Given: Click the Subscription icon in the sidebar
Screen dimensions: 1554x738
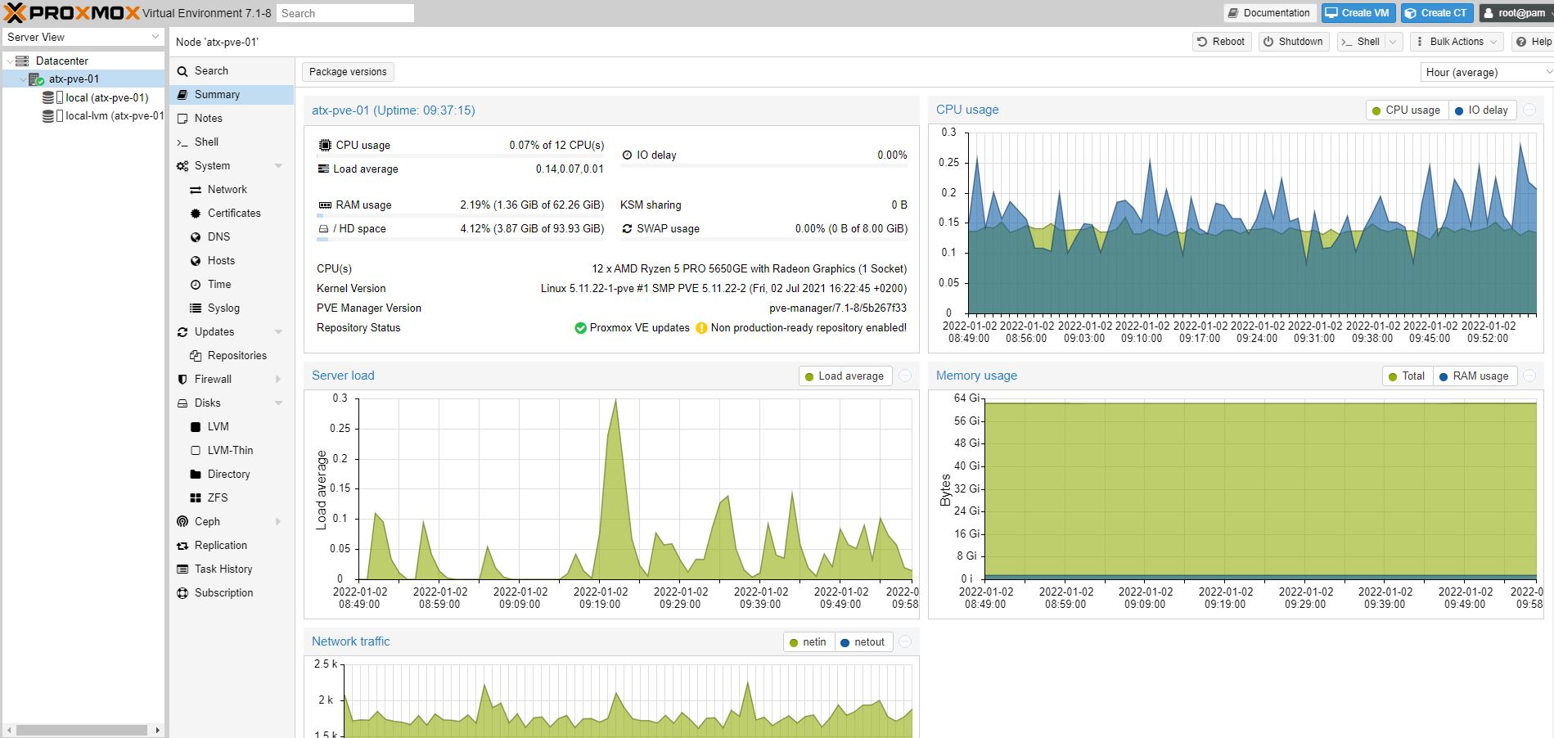Looking at the screenshot, I should coord(182,592).
